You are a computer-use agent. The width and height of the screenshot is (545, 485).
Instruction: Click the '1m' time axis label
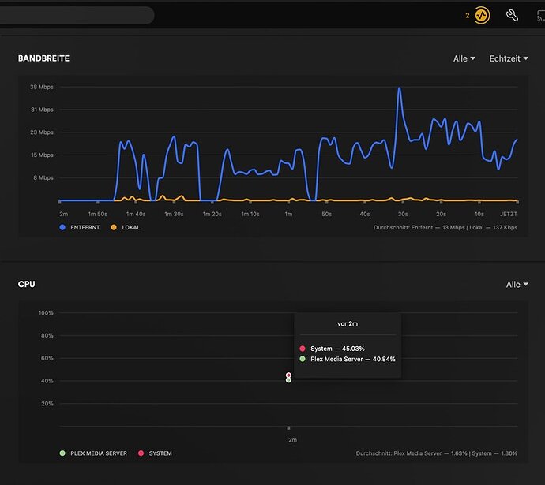click(288, 214)
